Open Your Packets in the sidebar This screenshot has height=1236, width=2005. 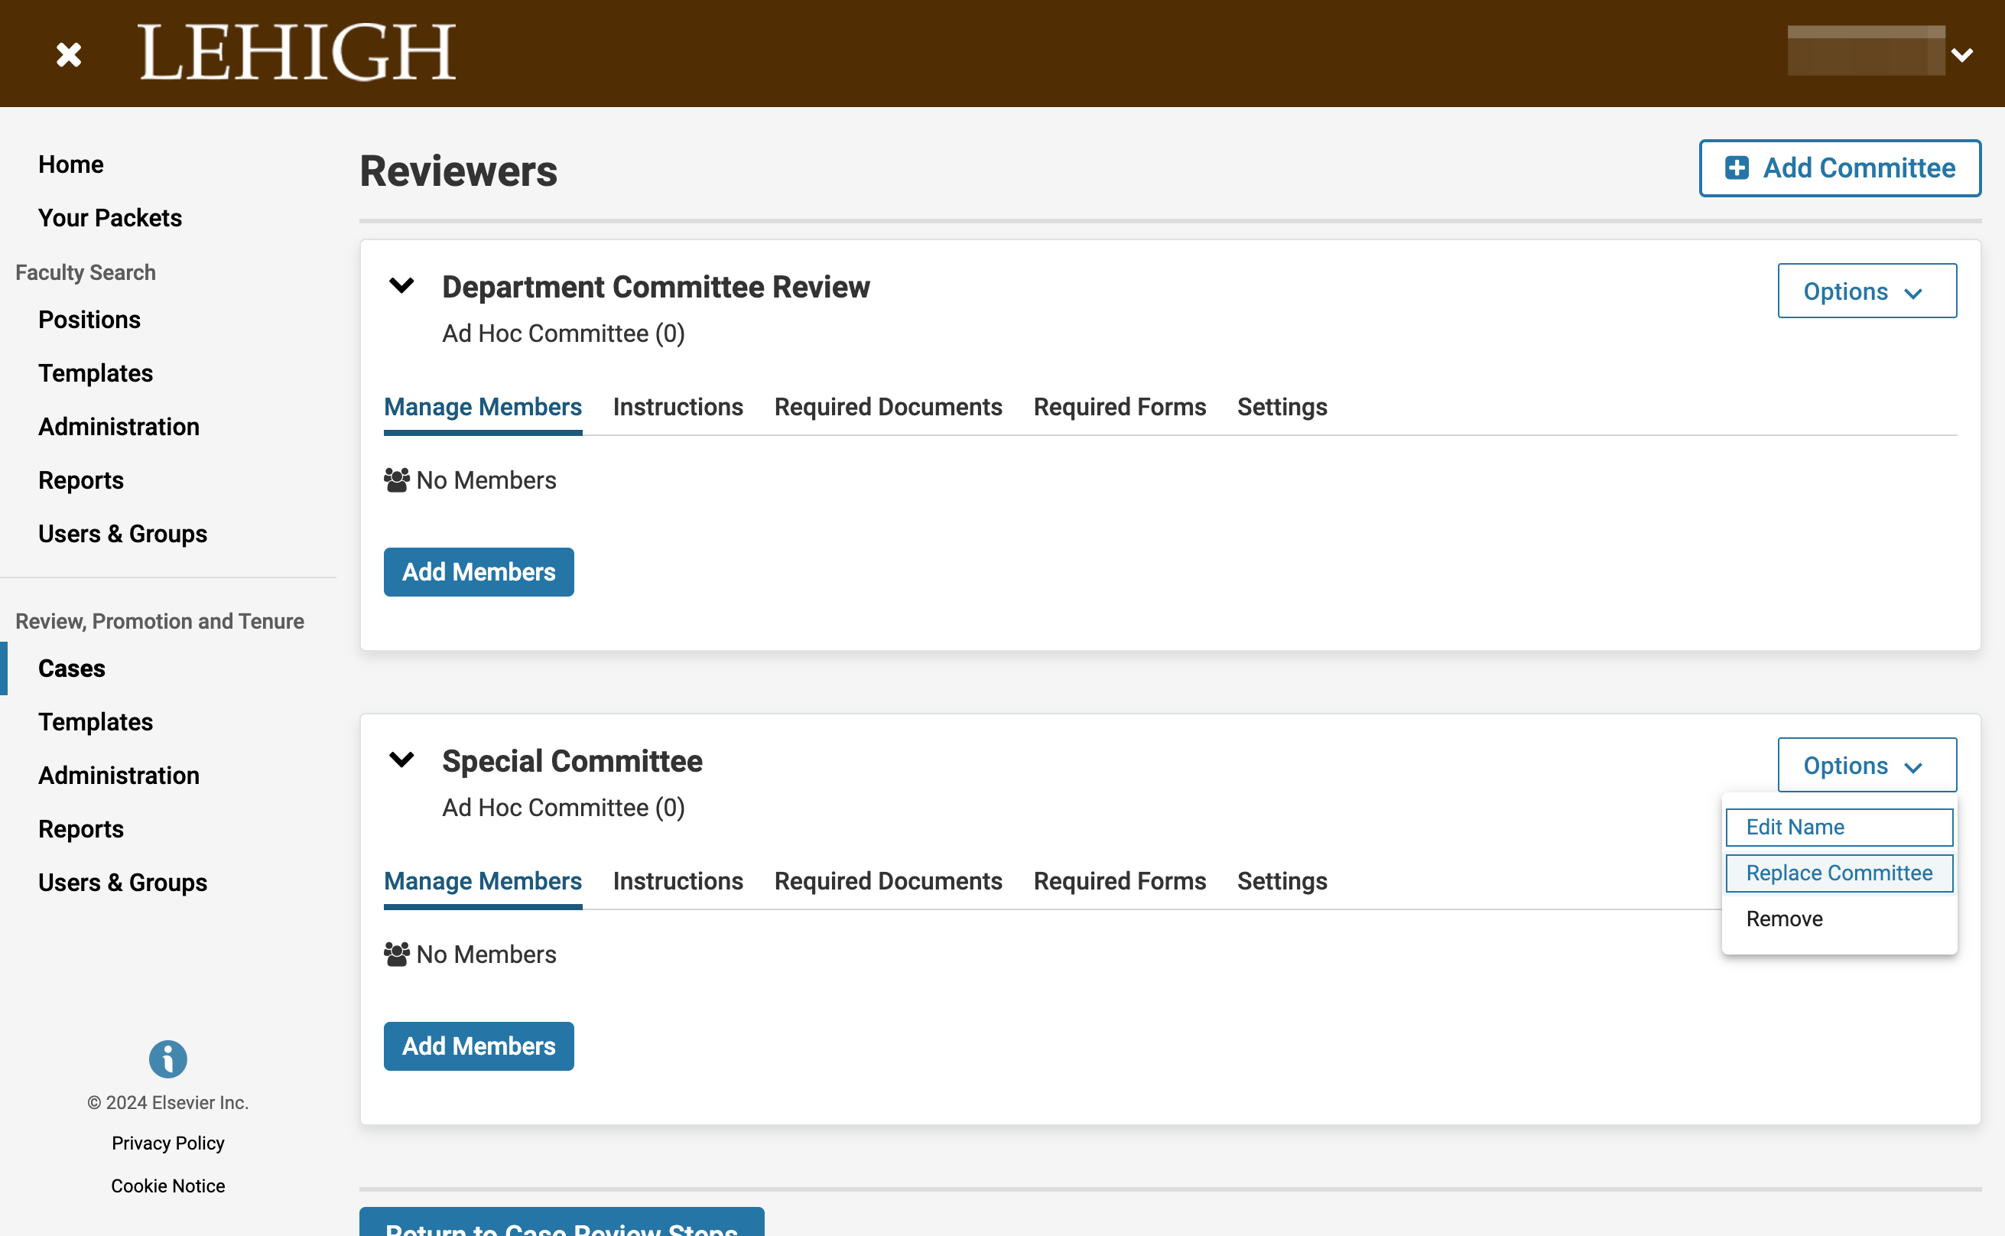[x=109, y=218]
